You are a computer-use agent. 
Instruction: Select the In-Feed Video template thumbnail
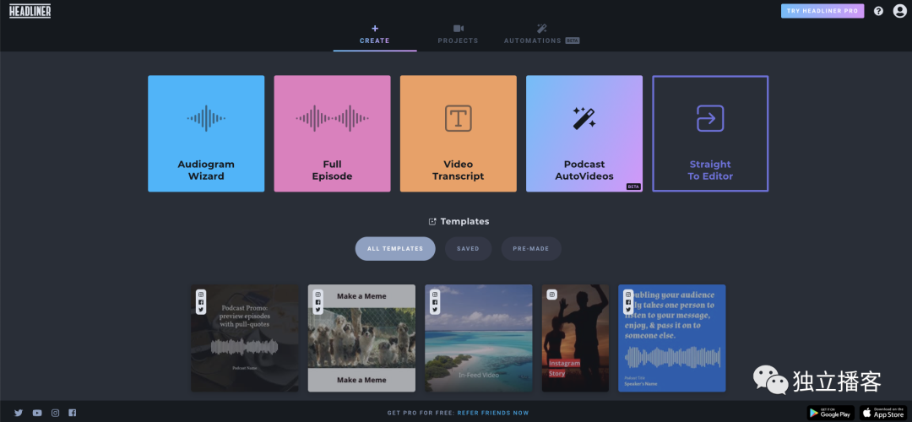pyautogui.click(x=479, y=338)
